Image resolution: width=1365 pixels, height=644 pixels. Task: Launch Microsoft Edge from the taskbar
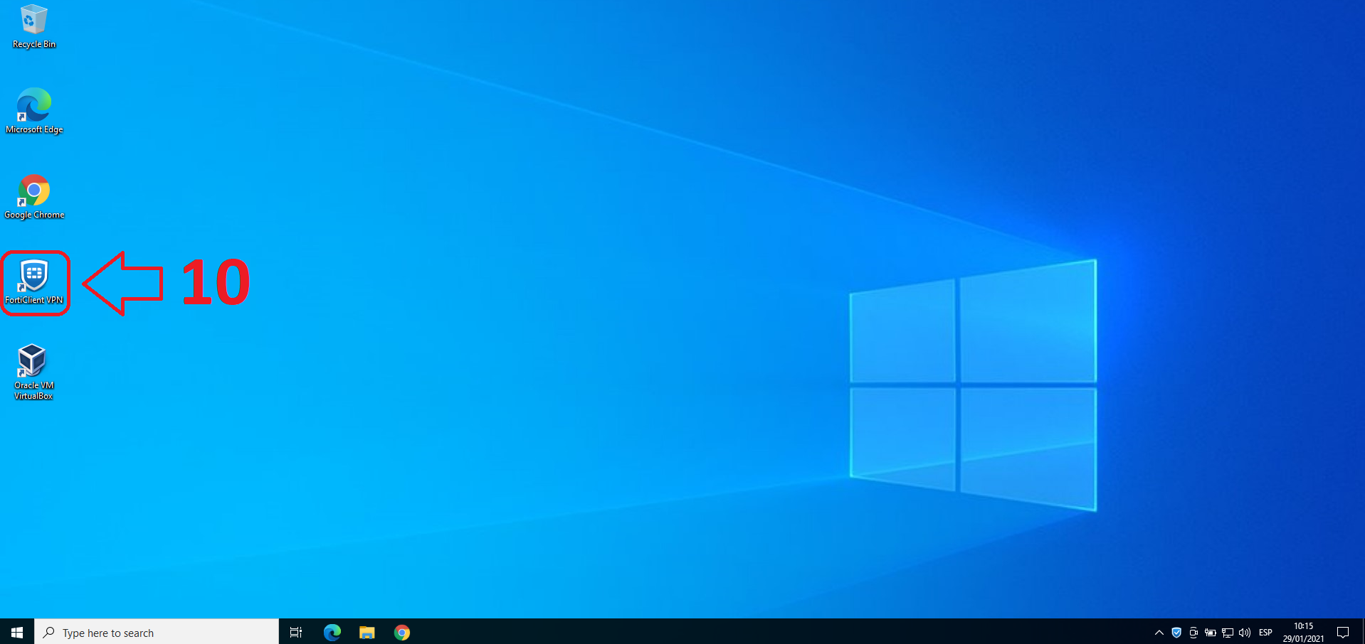(x=332, y=632)
